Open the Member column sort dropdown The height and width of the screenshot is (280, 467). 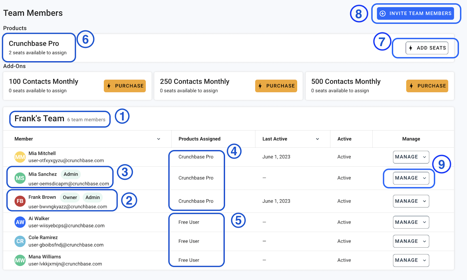(158, 139)
